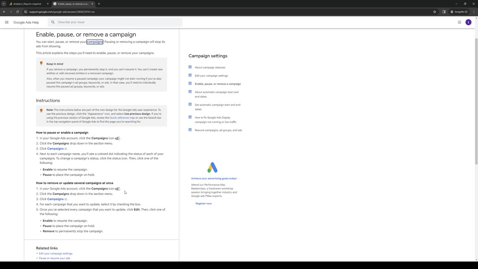Close the Enable, pause, or remove tab
The width and height of the screenshot is (478, 269).
point(92,4)
